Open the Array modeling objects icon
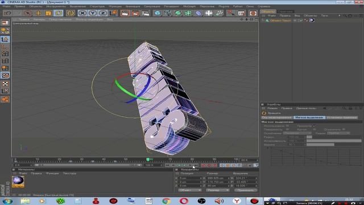Image resolution: width=364 pixels, height=205 pixels. click(188, 13)
